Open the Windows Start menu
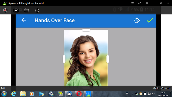This screenshot has height=97, width=172. 4,94
